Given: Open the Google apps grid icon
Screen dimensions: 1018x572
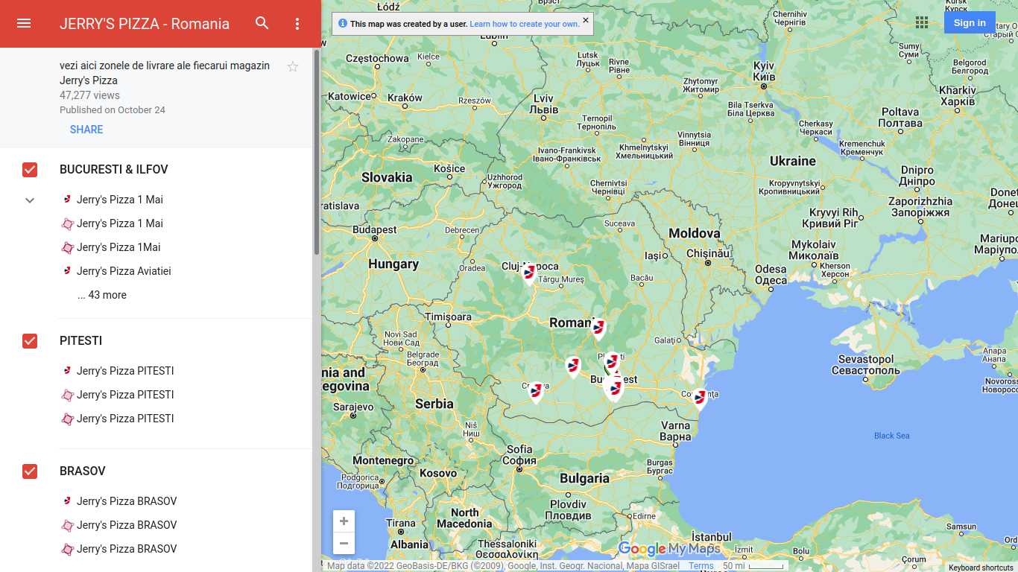Looking at the screenshot, I should point(922,22).
